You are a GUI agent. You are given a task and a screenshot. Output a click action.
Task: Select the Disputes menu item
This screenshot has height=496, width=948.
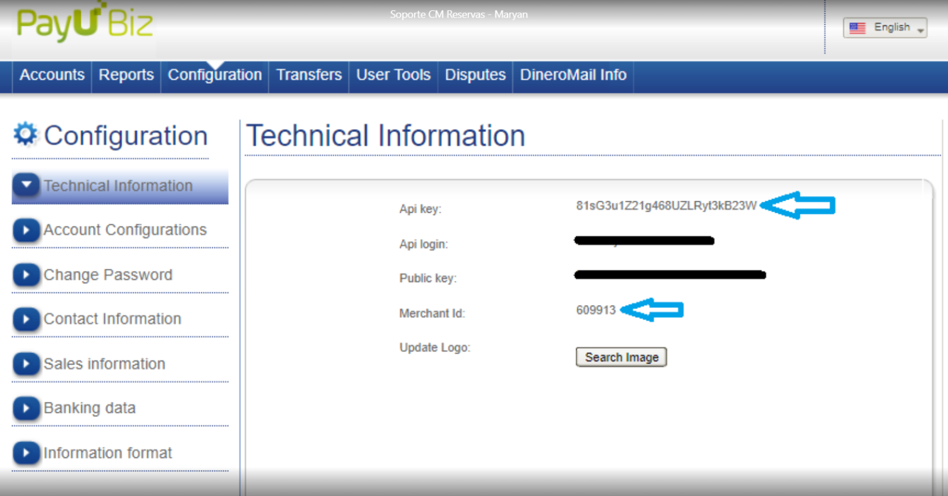pyautogui.click(x=475, y=75)
